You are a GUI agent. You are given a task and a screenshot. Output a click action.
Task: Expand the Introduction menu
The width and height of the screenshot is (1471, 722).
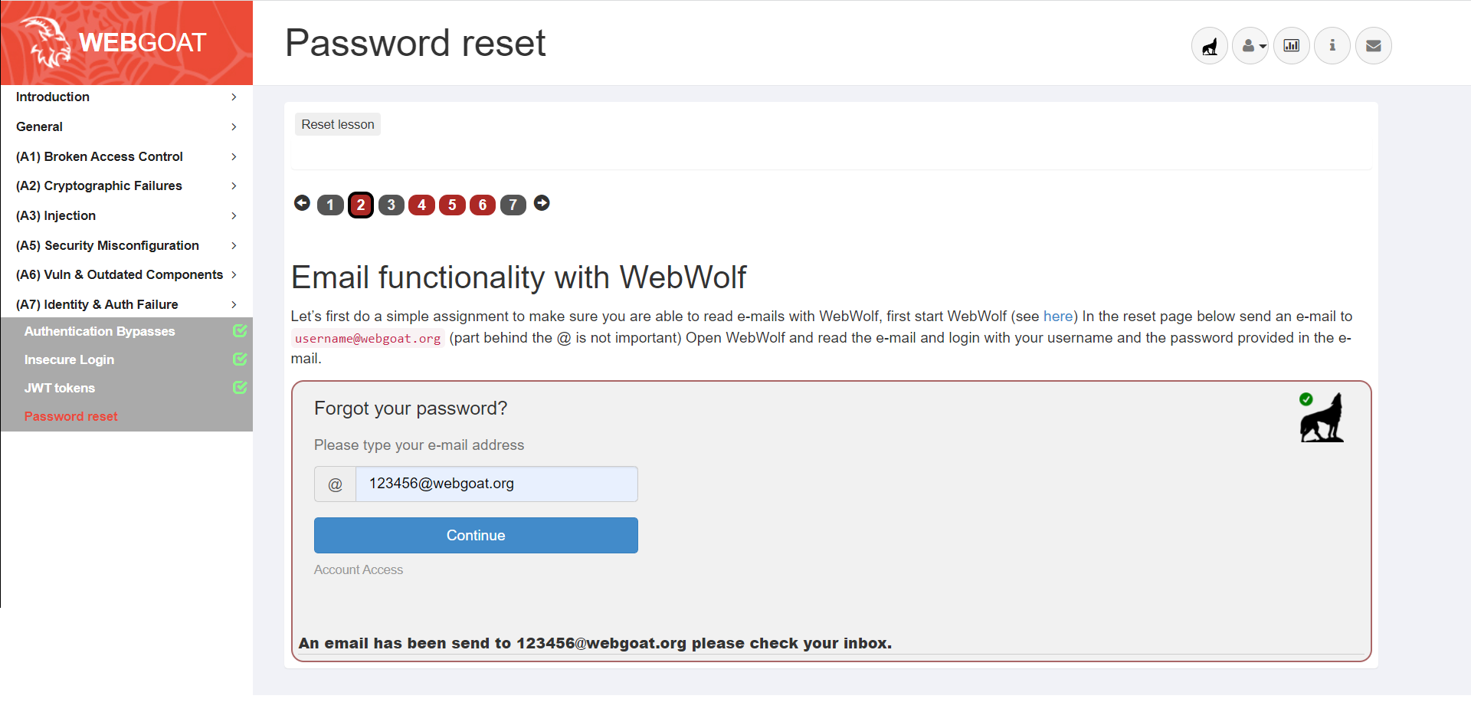tap(126, 97)
